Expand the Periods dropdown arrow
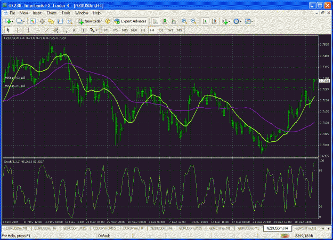This screenshot has width=333, height=240. click(x=241, y=21)
